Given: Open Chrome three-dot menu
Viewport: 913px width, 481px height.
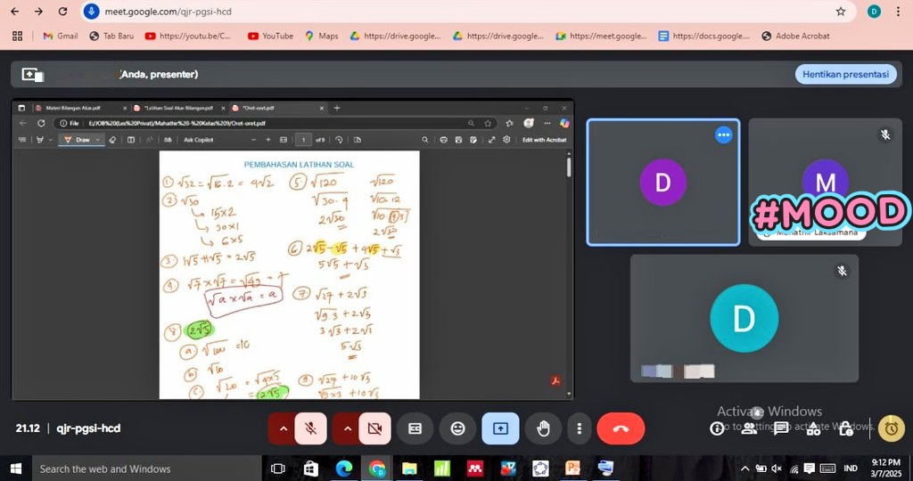Looking at the screenshot, I should coord(900,12).
